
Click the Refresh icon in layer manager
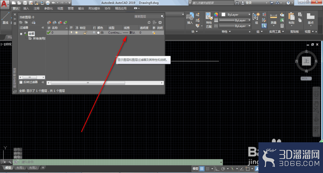click(x=149, y=23)
